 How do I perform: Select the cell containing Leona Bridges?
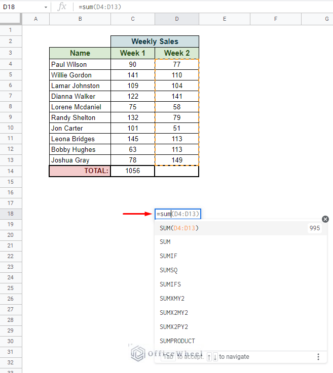pos(80,139)
